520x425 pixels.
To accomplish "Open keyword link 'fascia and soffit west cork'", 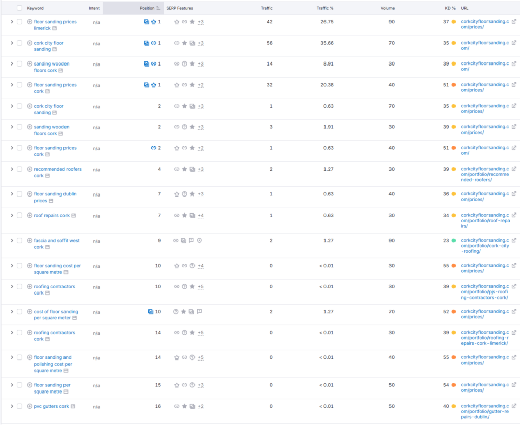I will click(x=56, y=244).
